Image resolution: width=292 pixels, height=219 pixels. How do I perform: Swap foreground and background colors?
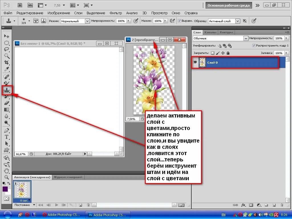9,183
